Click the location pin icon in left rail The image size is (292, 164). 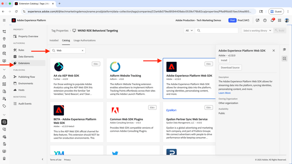(4, 39)
